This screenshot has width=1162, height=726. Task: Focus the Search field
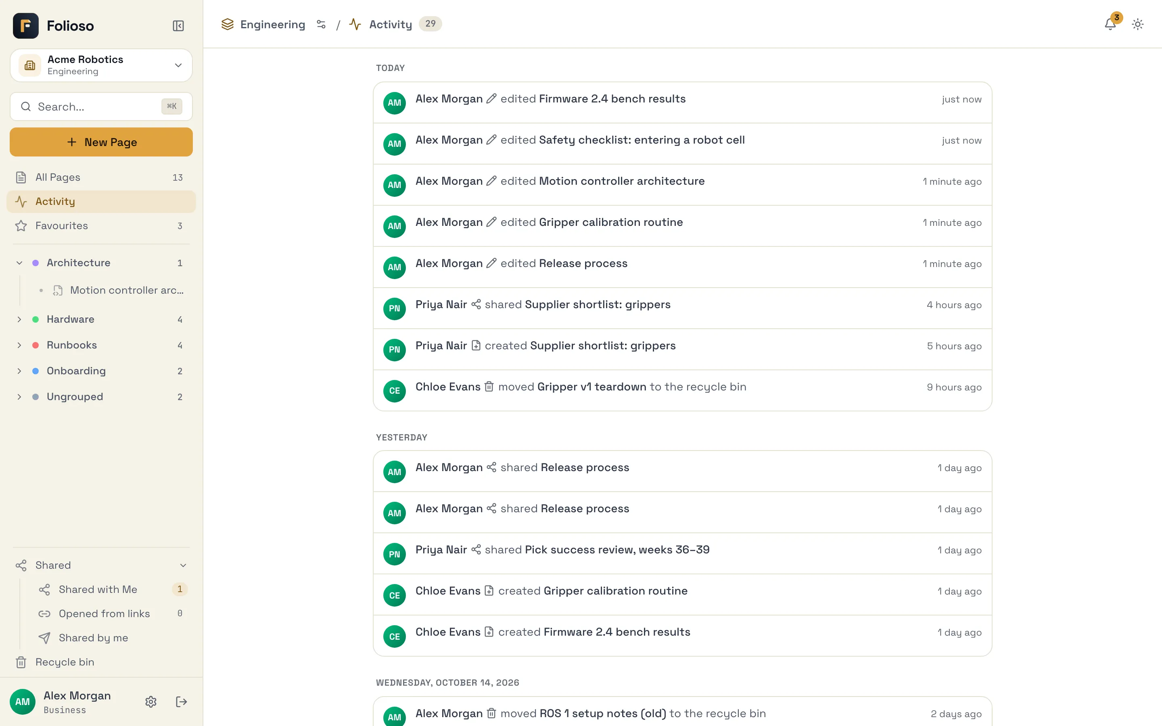101,106
